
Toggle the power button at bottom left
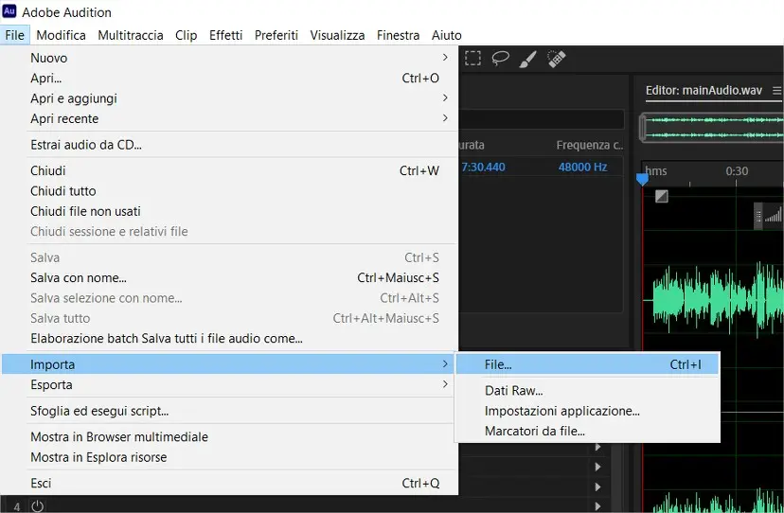38,506
